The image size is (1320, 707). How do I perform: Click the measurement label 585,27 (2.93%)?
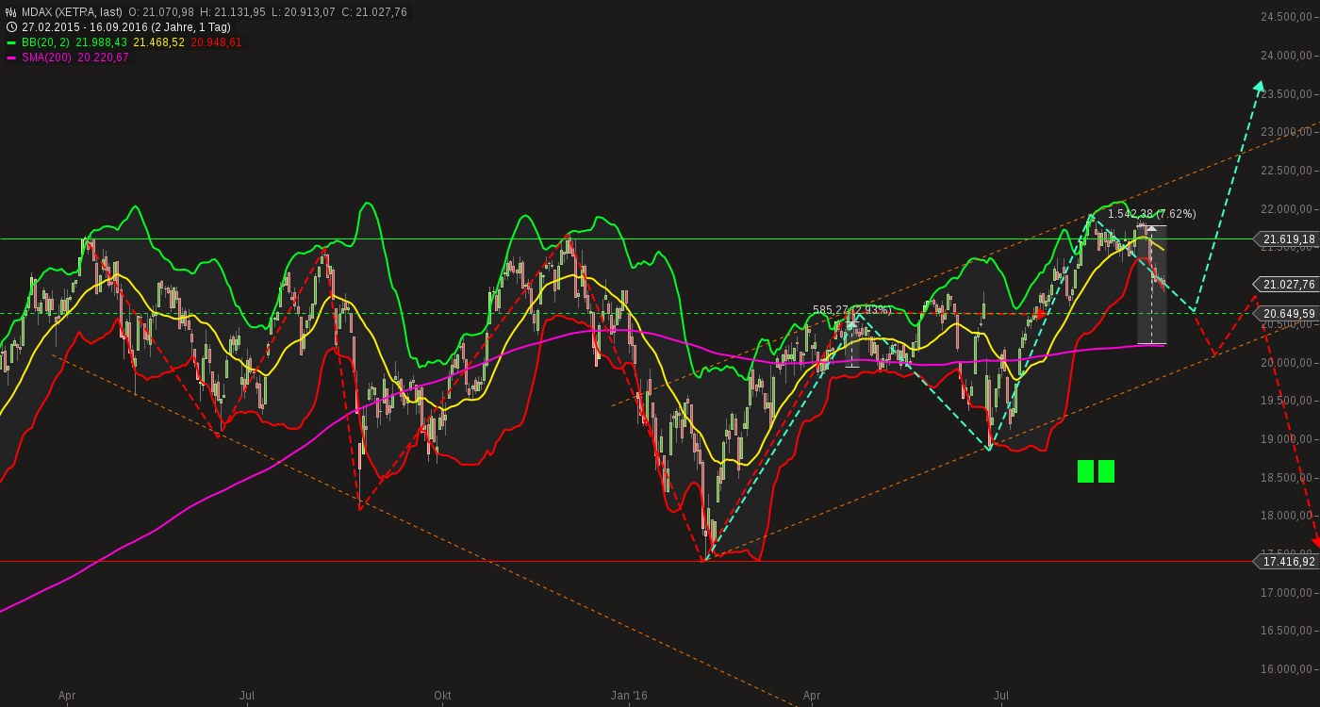coord(852,309)
